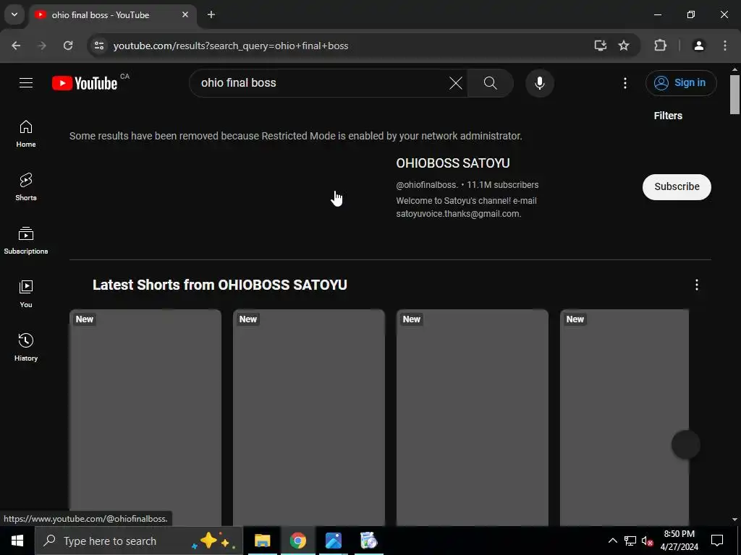741x555 pixels.
Task: Close the ohio final boss YouTube tab
Action: coord(185,14)
